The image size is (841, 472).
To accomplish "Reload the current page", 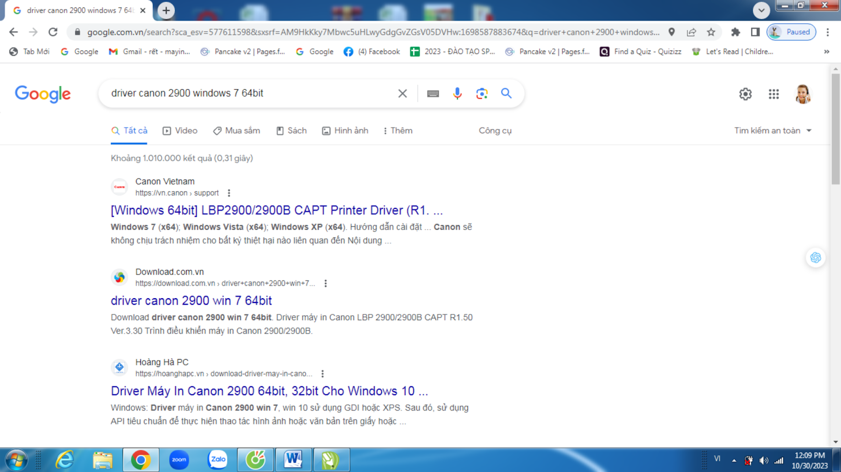I will pyautogui.click(x=53, y=32).
